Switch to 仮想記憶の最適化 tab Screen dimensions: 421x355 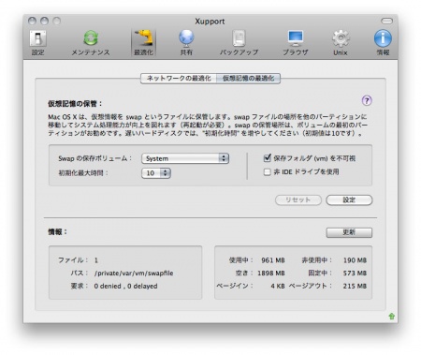[249, 78]
